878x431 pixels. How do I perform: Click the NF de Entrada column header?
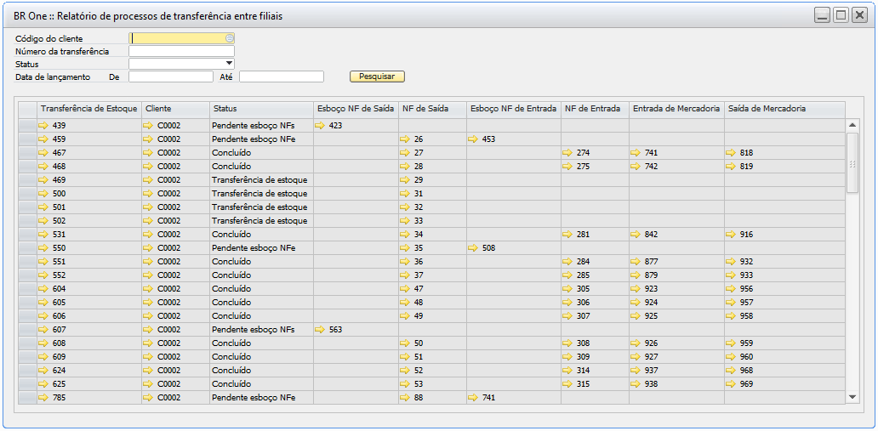coord(595,109)
